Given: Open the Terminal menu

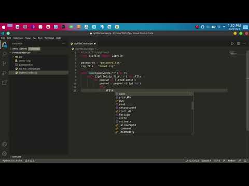Looking at the screenshot, I should pos(49,38).
